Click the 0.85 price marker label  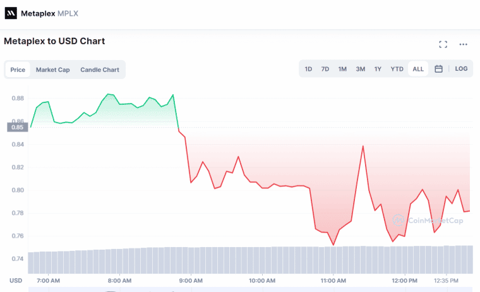click(18, 127)
